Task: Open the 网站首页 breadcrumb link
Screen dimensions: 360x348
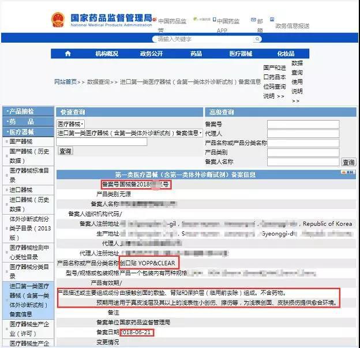Action: (x=65, y=82)
